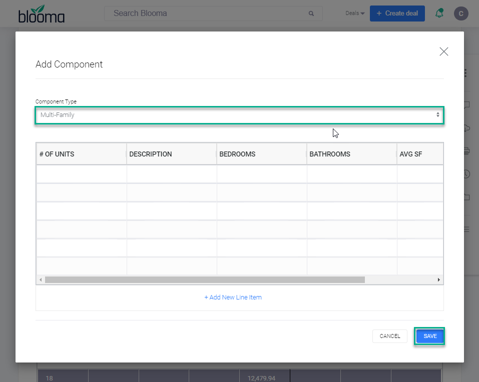Select first cell under # OF UNITS
Screen dimensions: 479x382
(x=82, y=174)
